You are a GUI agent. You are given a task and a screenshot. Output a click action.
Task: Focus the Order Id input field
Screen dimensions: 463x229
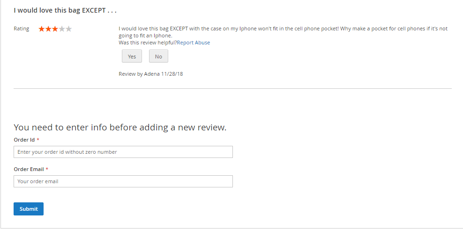(123, 152)
